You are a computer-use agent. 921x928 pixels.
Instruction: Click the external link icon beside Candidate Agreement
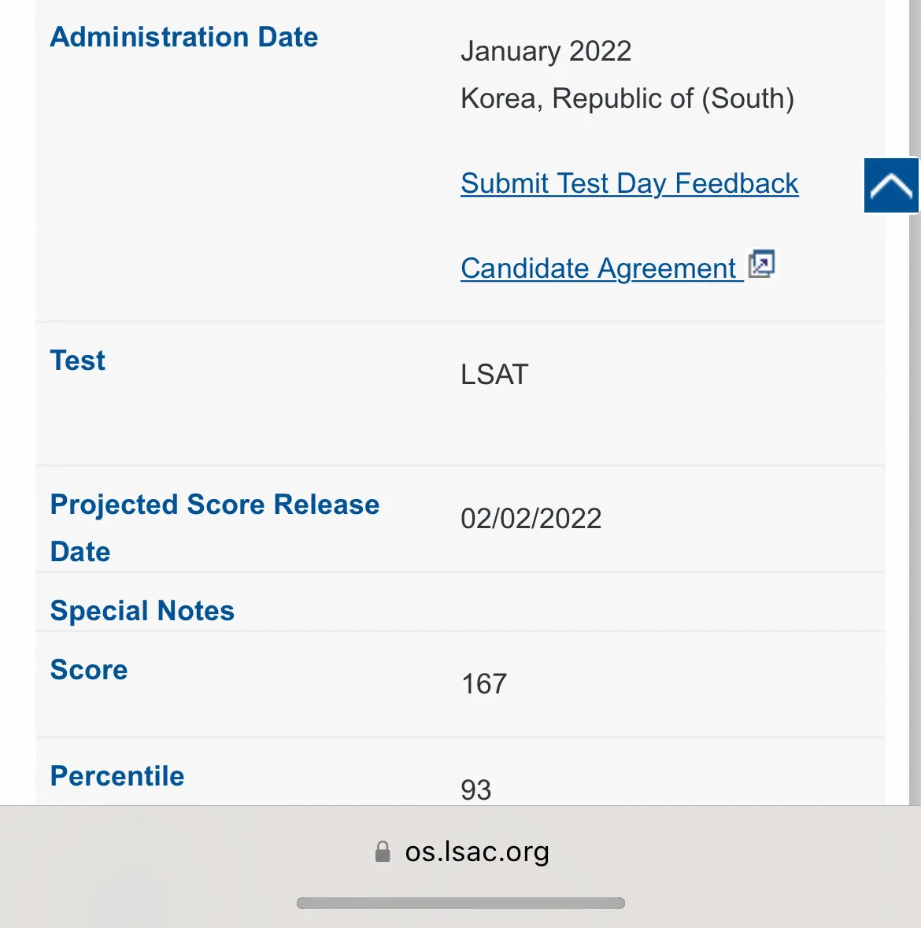762,264
